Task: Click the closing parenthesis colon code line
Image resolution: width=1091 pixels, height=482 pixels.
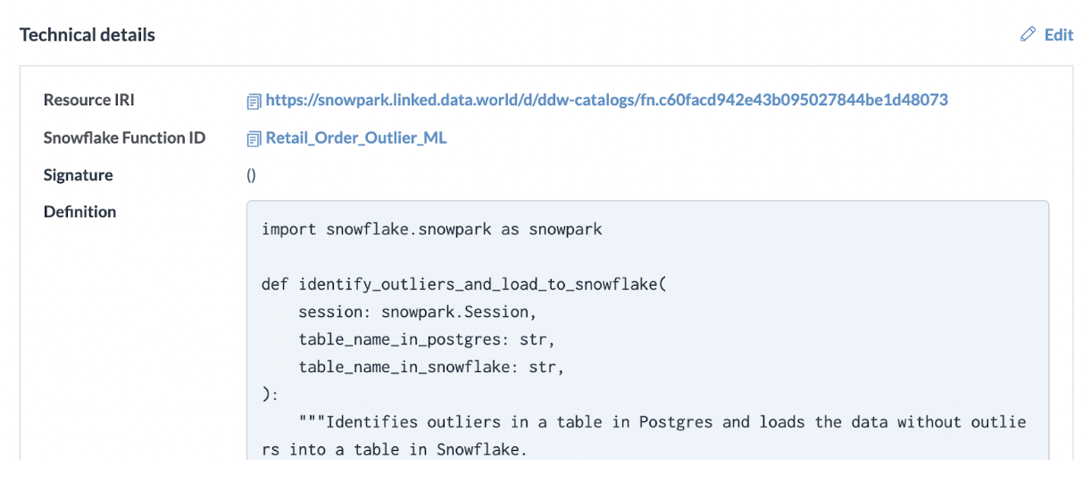Action: point(271,395)
